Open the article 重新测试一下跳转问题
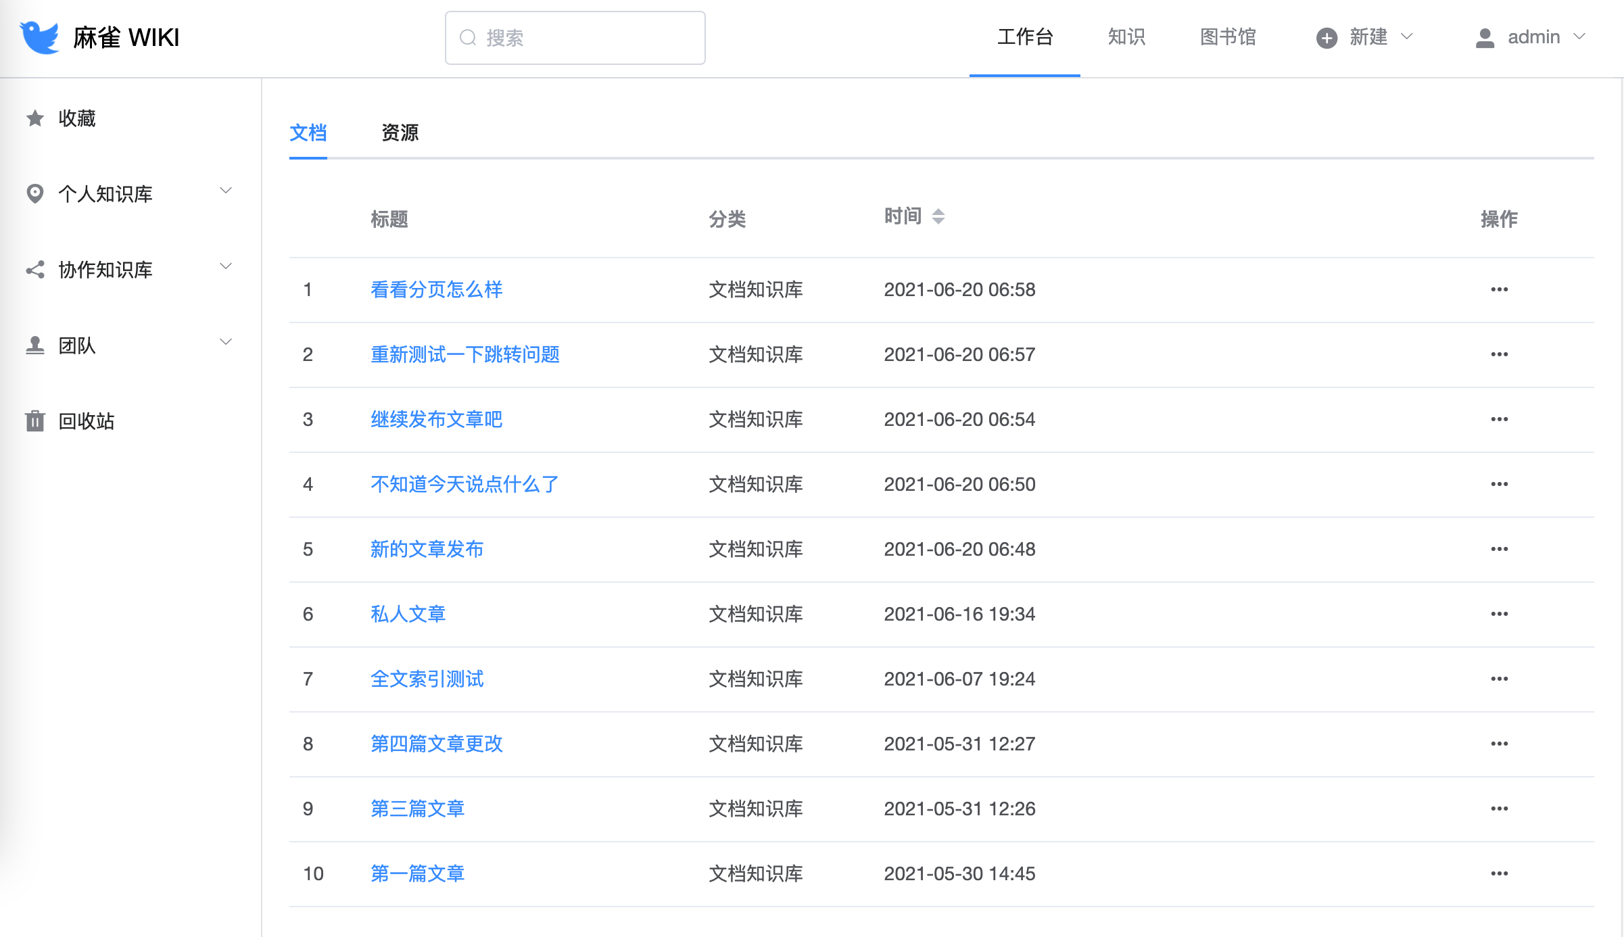 click(x=464, y=354)
